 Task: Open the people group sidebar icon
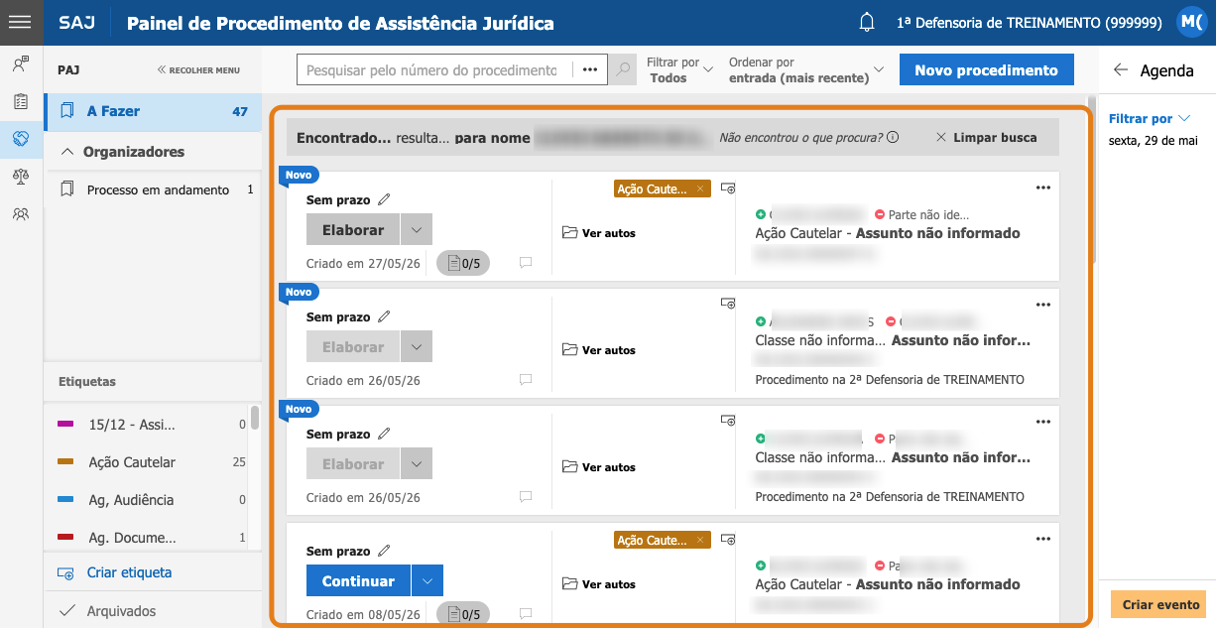click(x=21, y=213)
